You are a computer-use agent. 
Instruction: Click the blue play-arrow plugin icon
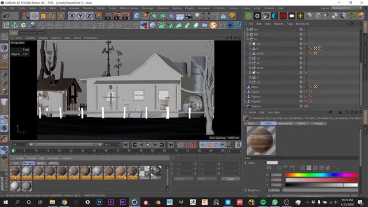[x=231, y=25]
